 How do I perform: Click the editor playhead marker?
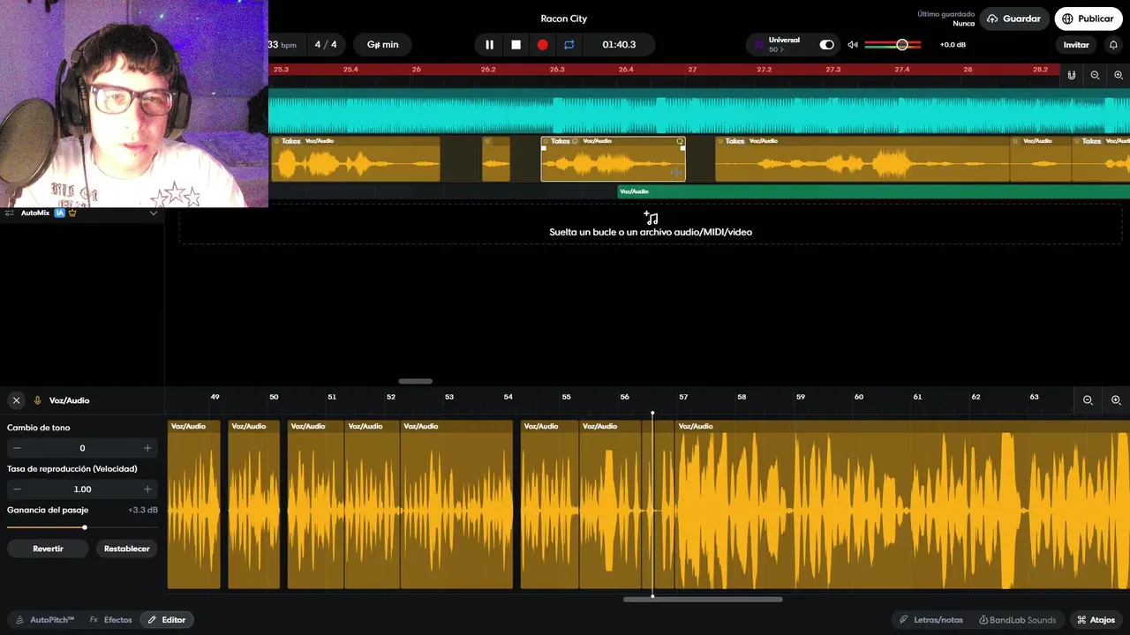(x=652, y=413)
